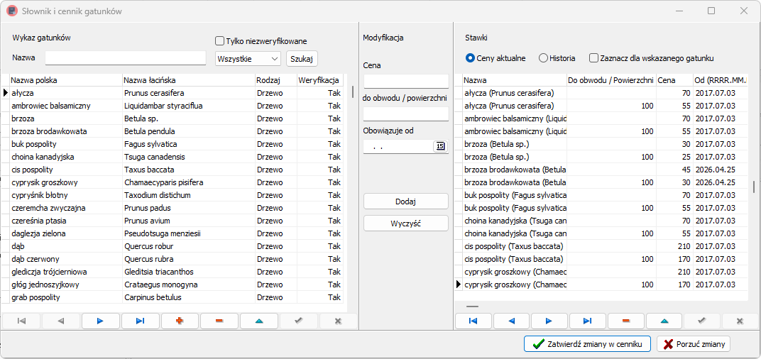
Task: Post rate edit with checkmark icon
Action: (x=702, y=321)
